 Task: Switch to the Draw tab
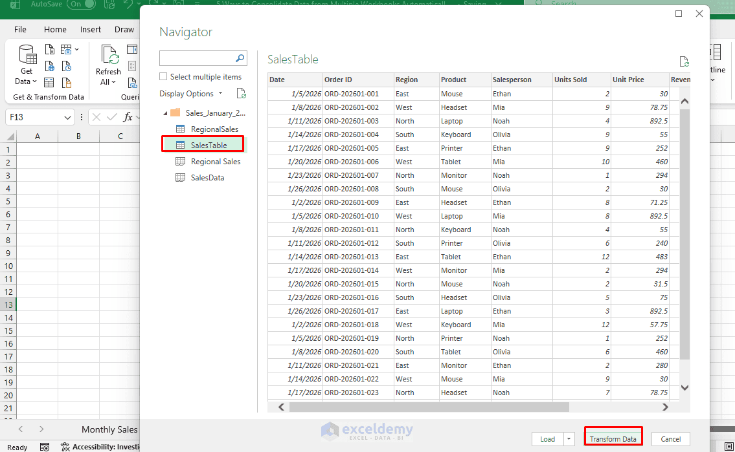point(124,30)
